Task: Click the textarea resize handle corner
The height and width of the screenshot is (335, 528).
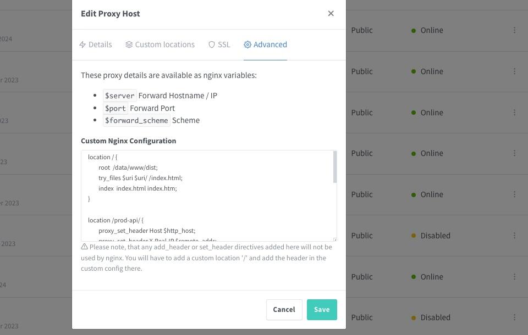Action: click(x=335, y=239)
